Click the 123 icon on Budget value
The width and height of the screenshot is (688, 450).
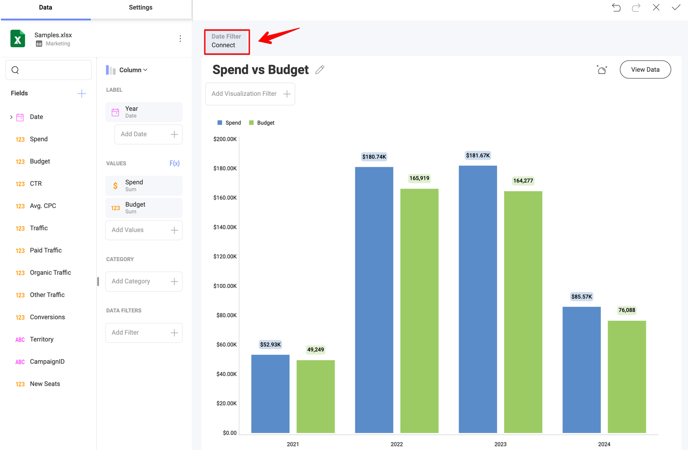tap(115, 208)
